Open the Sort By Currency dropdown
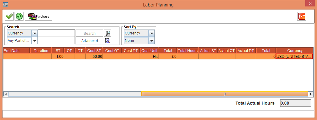The image size is (317, 120). (x=152, y=33)
